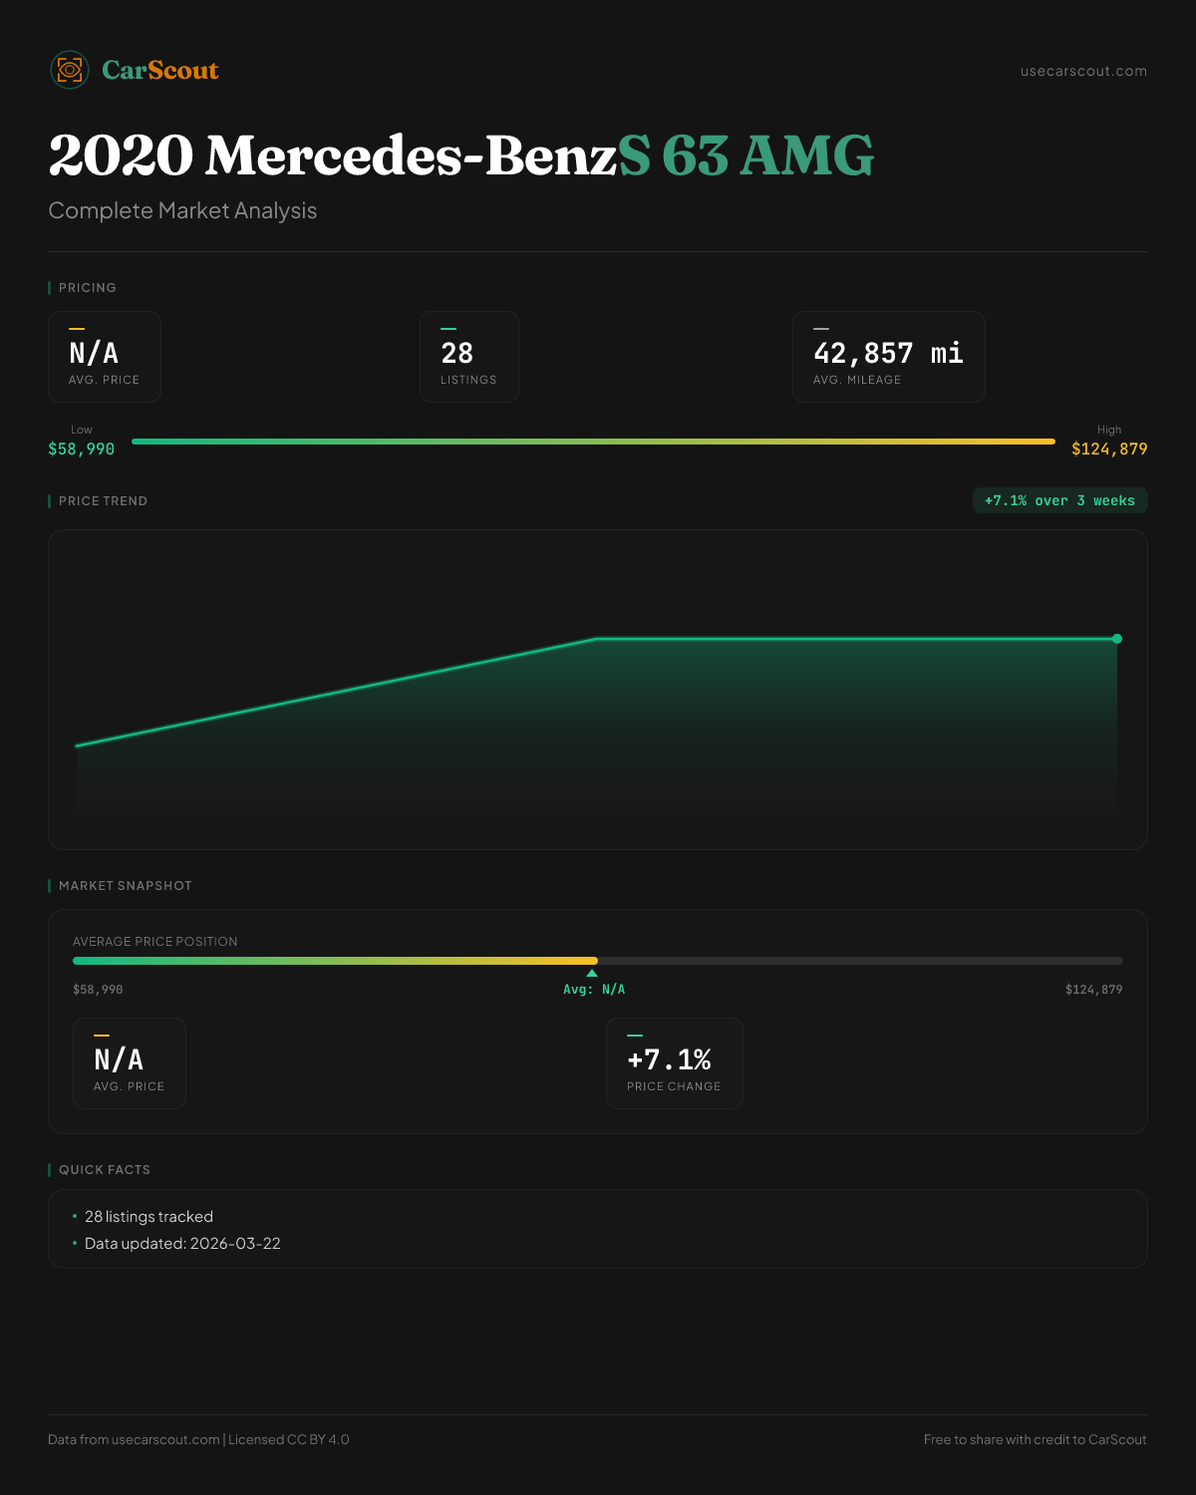Click the CarScout eye logo icon
This screenshot has height=1495, width=1196.
tap(70, 70)
